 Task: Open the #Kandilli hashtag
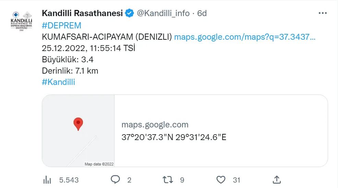58,82
